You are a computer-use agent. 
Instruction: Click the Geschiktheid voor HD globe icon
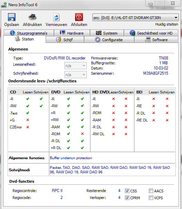[133, 33]
